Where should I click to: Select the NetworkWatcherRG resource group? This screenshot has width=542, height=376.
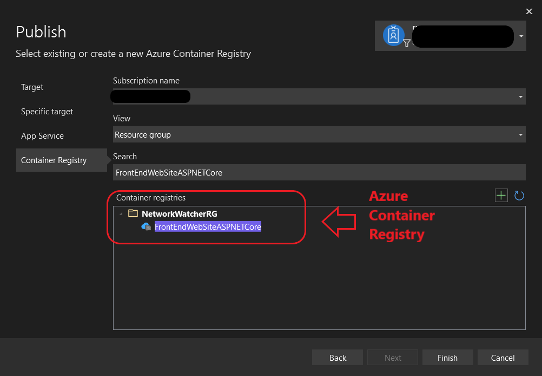point(180,213)
